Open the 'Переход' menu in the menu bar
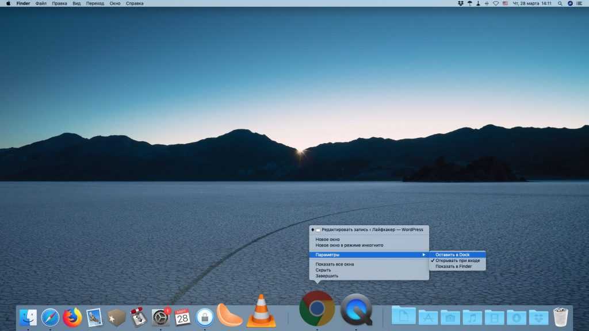589x331 pixels. (x=95, y=3)
